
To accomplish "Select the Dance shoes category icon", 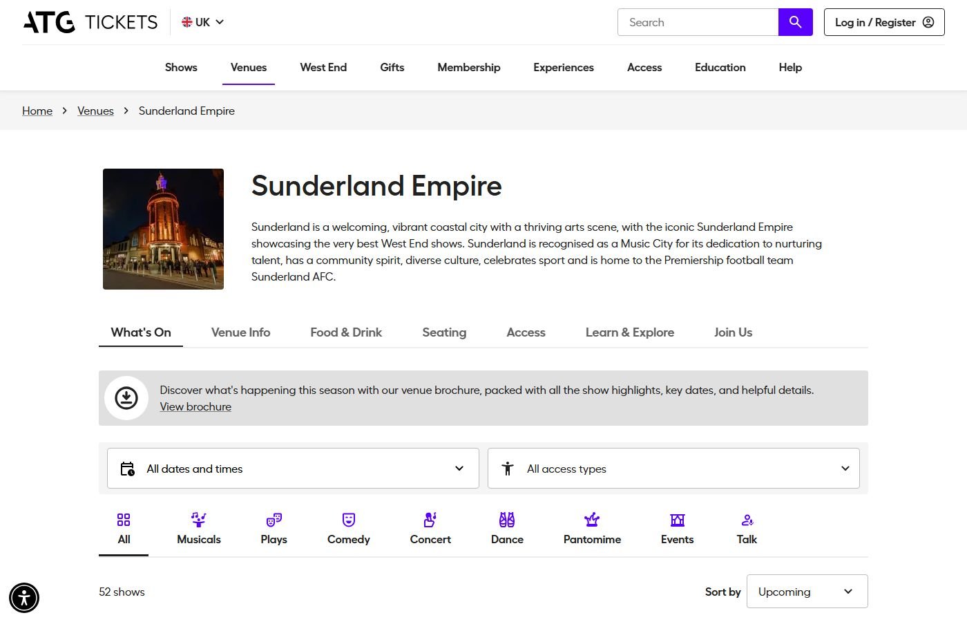I will [x=507, y=520].
